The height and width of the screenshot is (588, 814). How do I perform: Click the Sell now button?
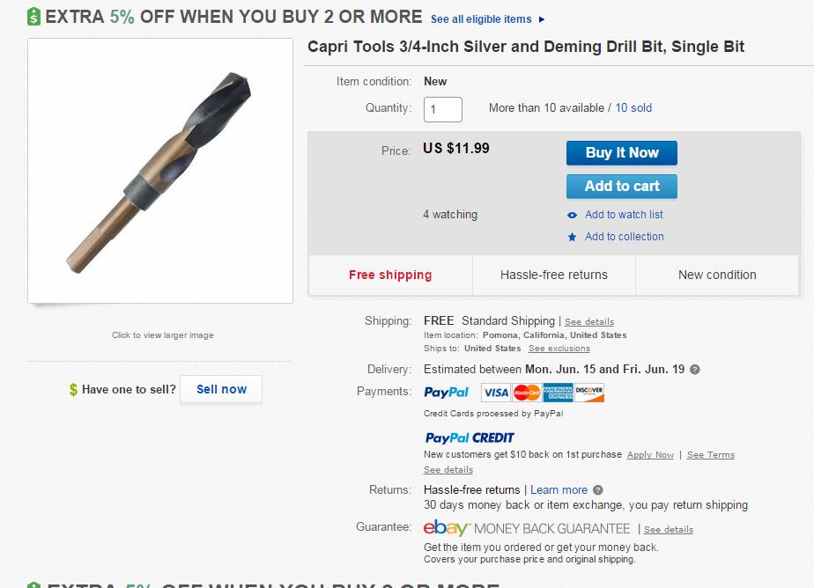pos(221,389)
